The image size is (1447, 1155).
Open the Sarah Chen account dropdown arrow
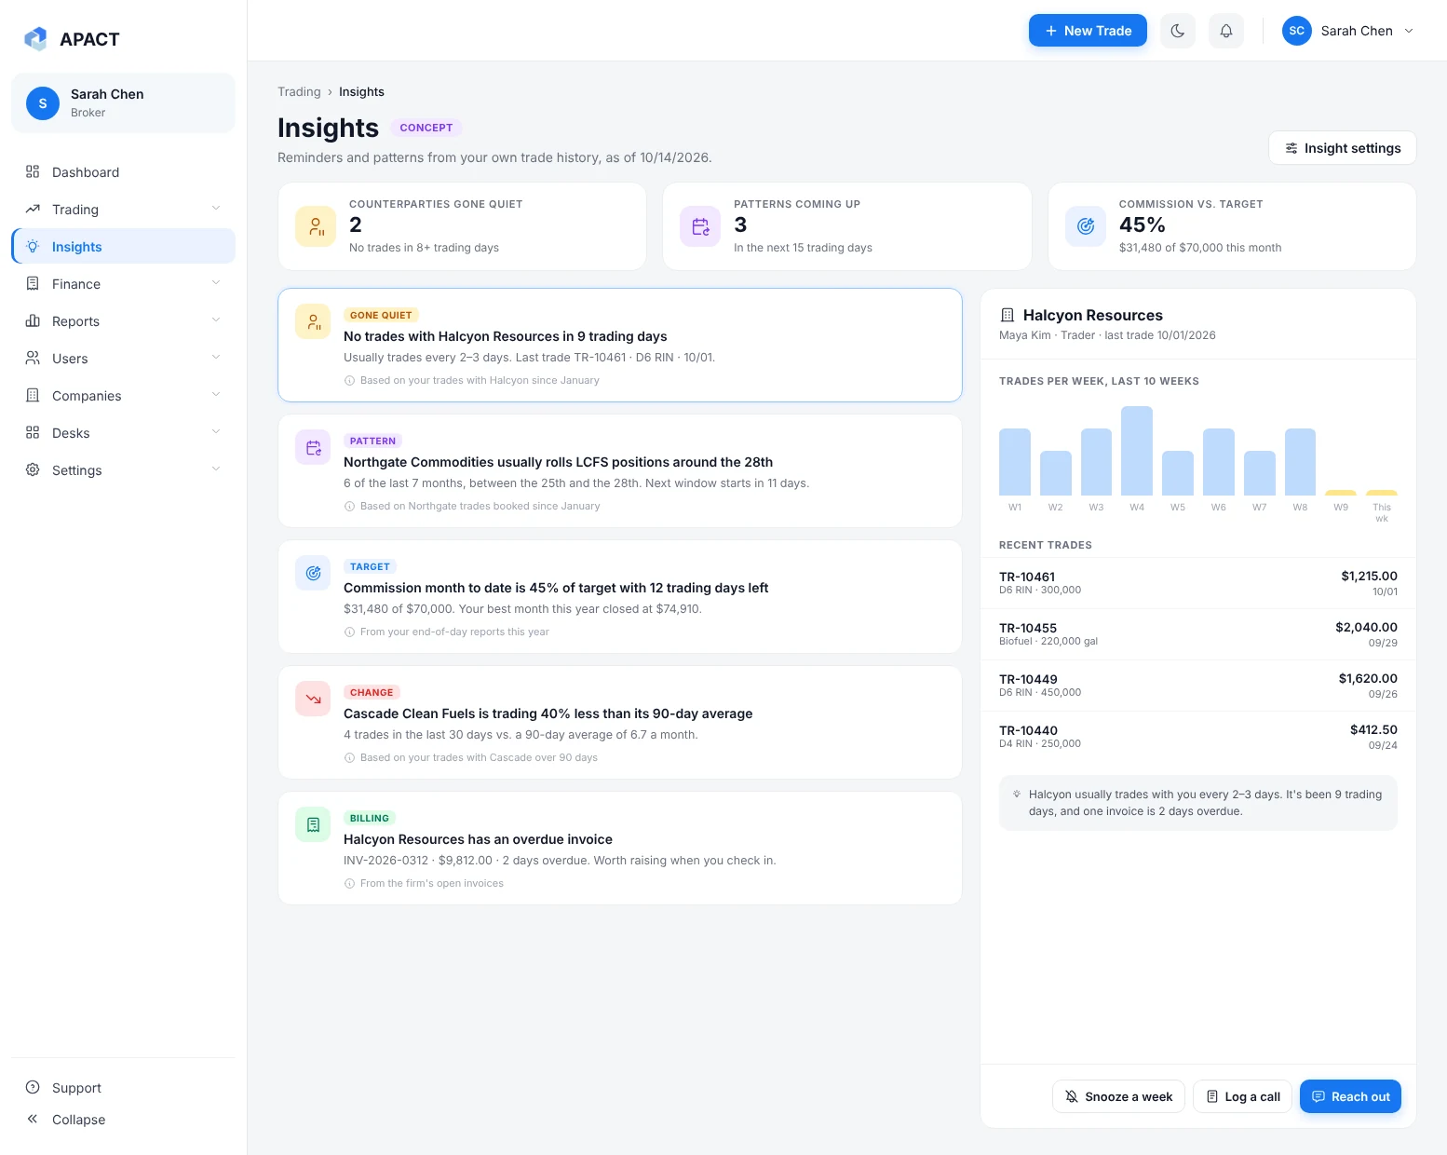click(x=1409, y=31)
